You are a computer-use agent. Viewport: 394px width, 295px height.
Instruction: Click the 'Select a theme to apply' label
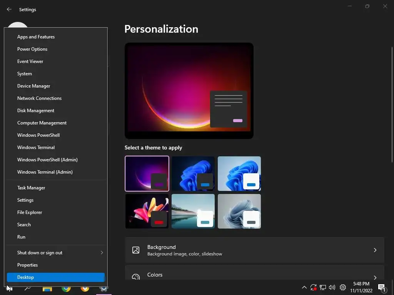click(x=153, y=148)
